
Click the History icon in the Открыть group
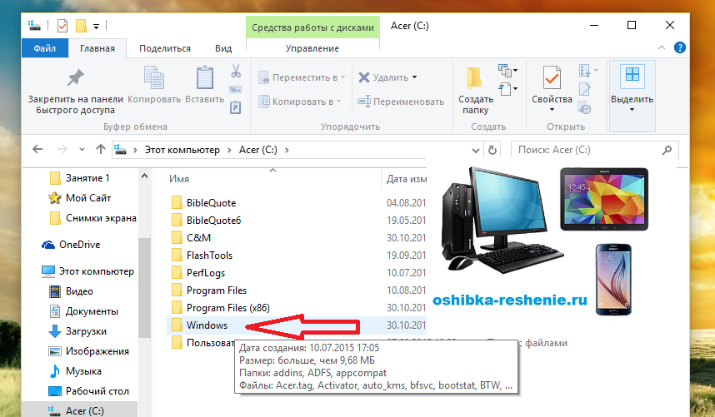[585, 108]
